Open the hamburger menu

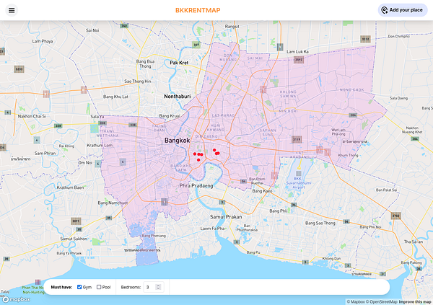[12, 10]
